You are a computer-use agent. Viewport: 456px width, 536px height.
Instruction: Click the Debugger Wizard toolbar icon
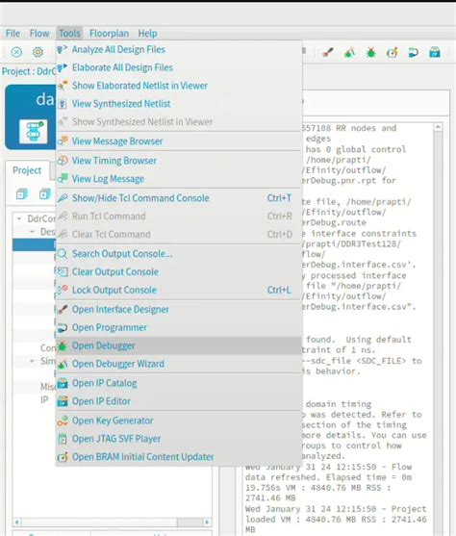[x=349, y=53]
